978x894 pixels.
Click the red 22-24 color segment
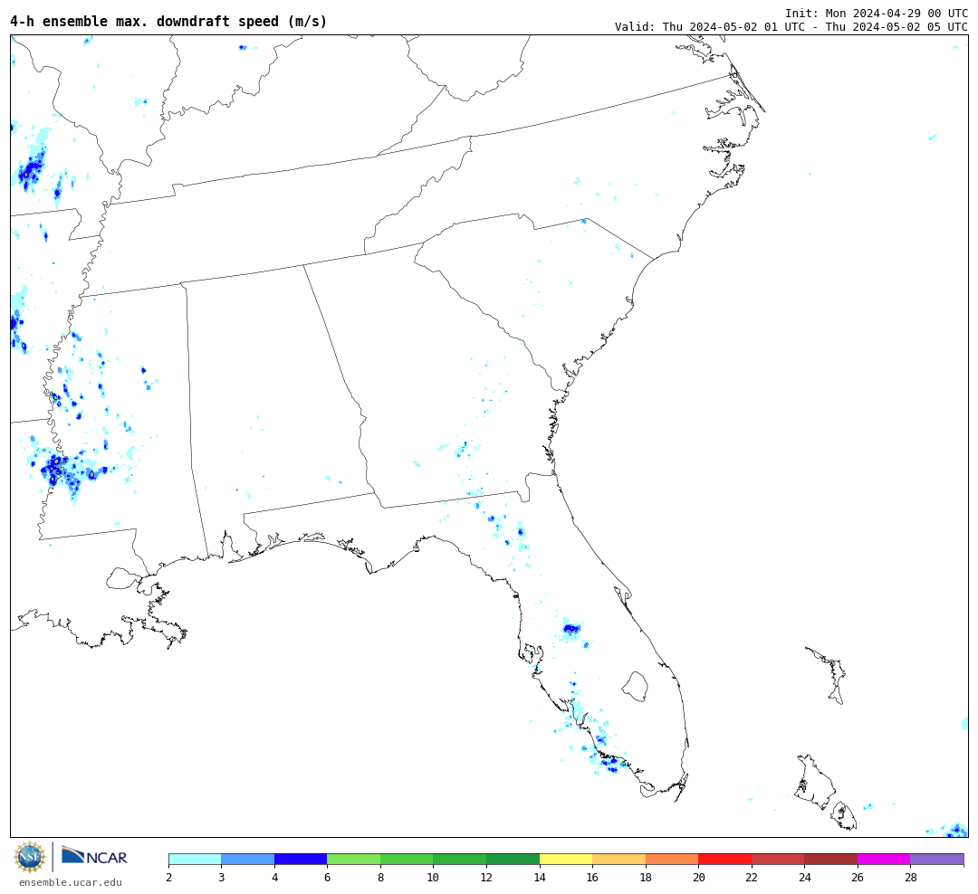778,859
